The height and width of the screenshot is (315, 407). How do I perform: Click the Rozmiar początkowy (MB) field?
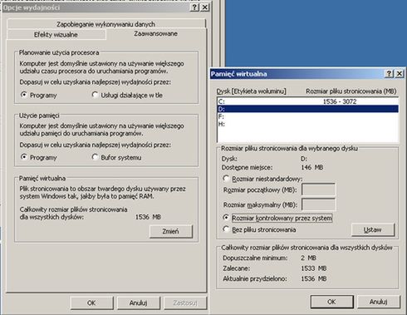coord(318,189)
